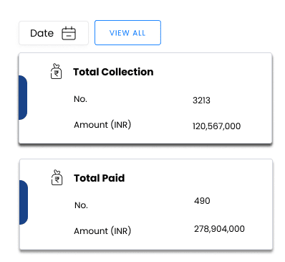Click the 278,904,000 paid amount
This screenshot has height=262, width=285.
(x=219, y=229)
